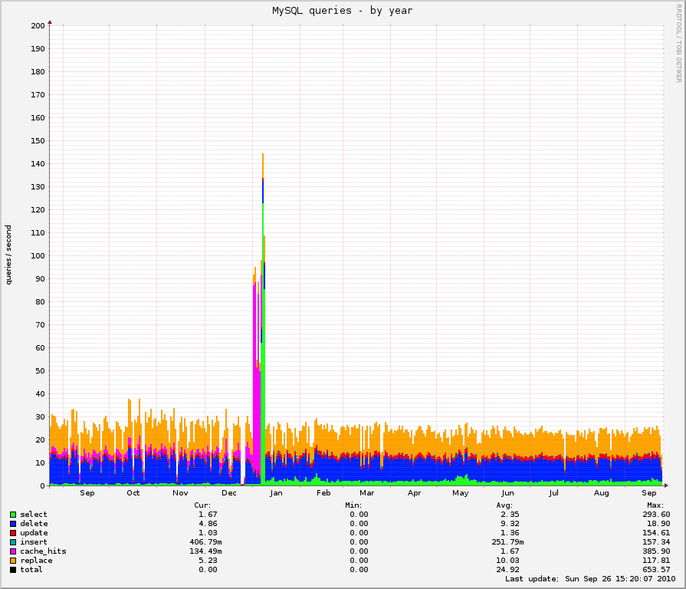Click the total max value 653.57

[x=656, y=570]
